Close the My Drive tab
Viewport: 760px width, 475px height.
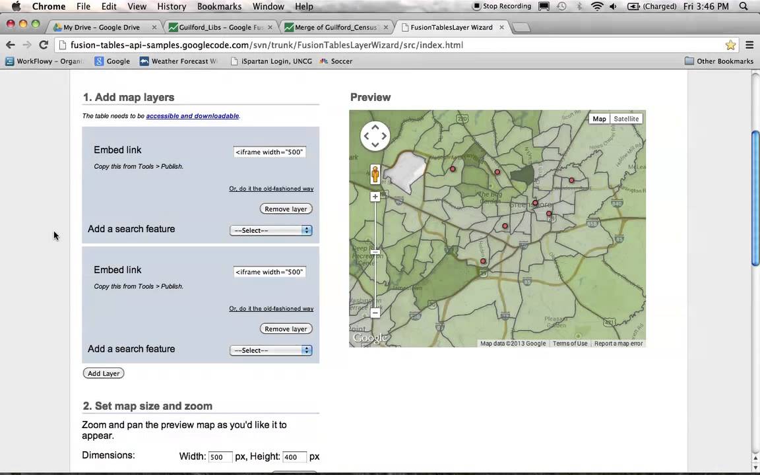coord(154,27)
